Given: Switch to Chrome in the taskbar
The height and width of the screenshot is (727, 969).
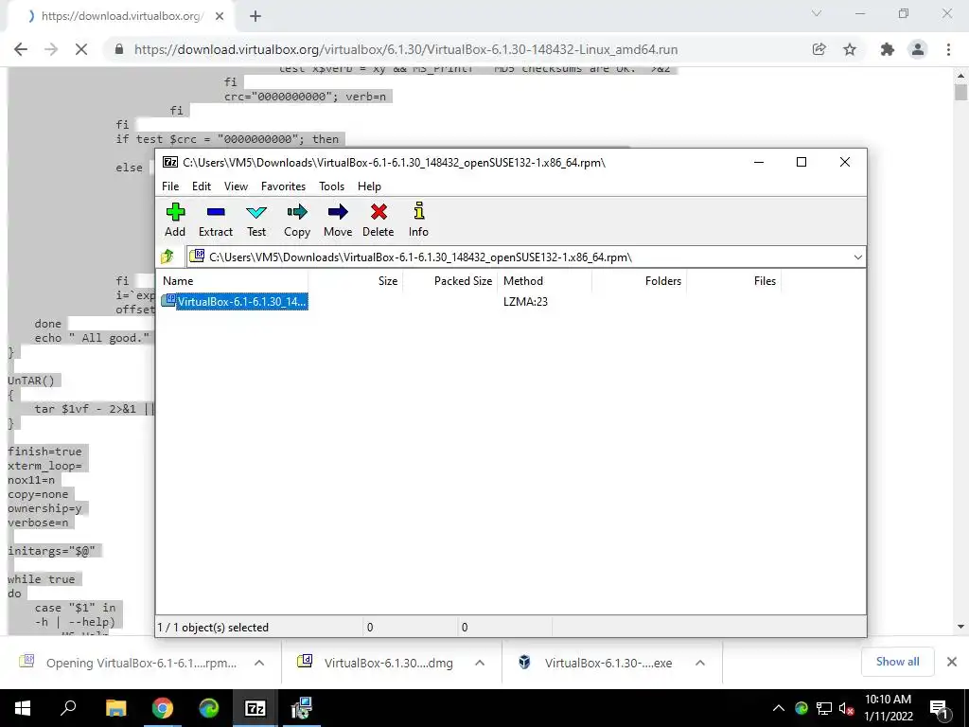Looking at the screenshot, I should pyautogui.click(x=163, y=708).
